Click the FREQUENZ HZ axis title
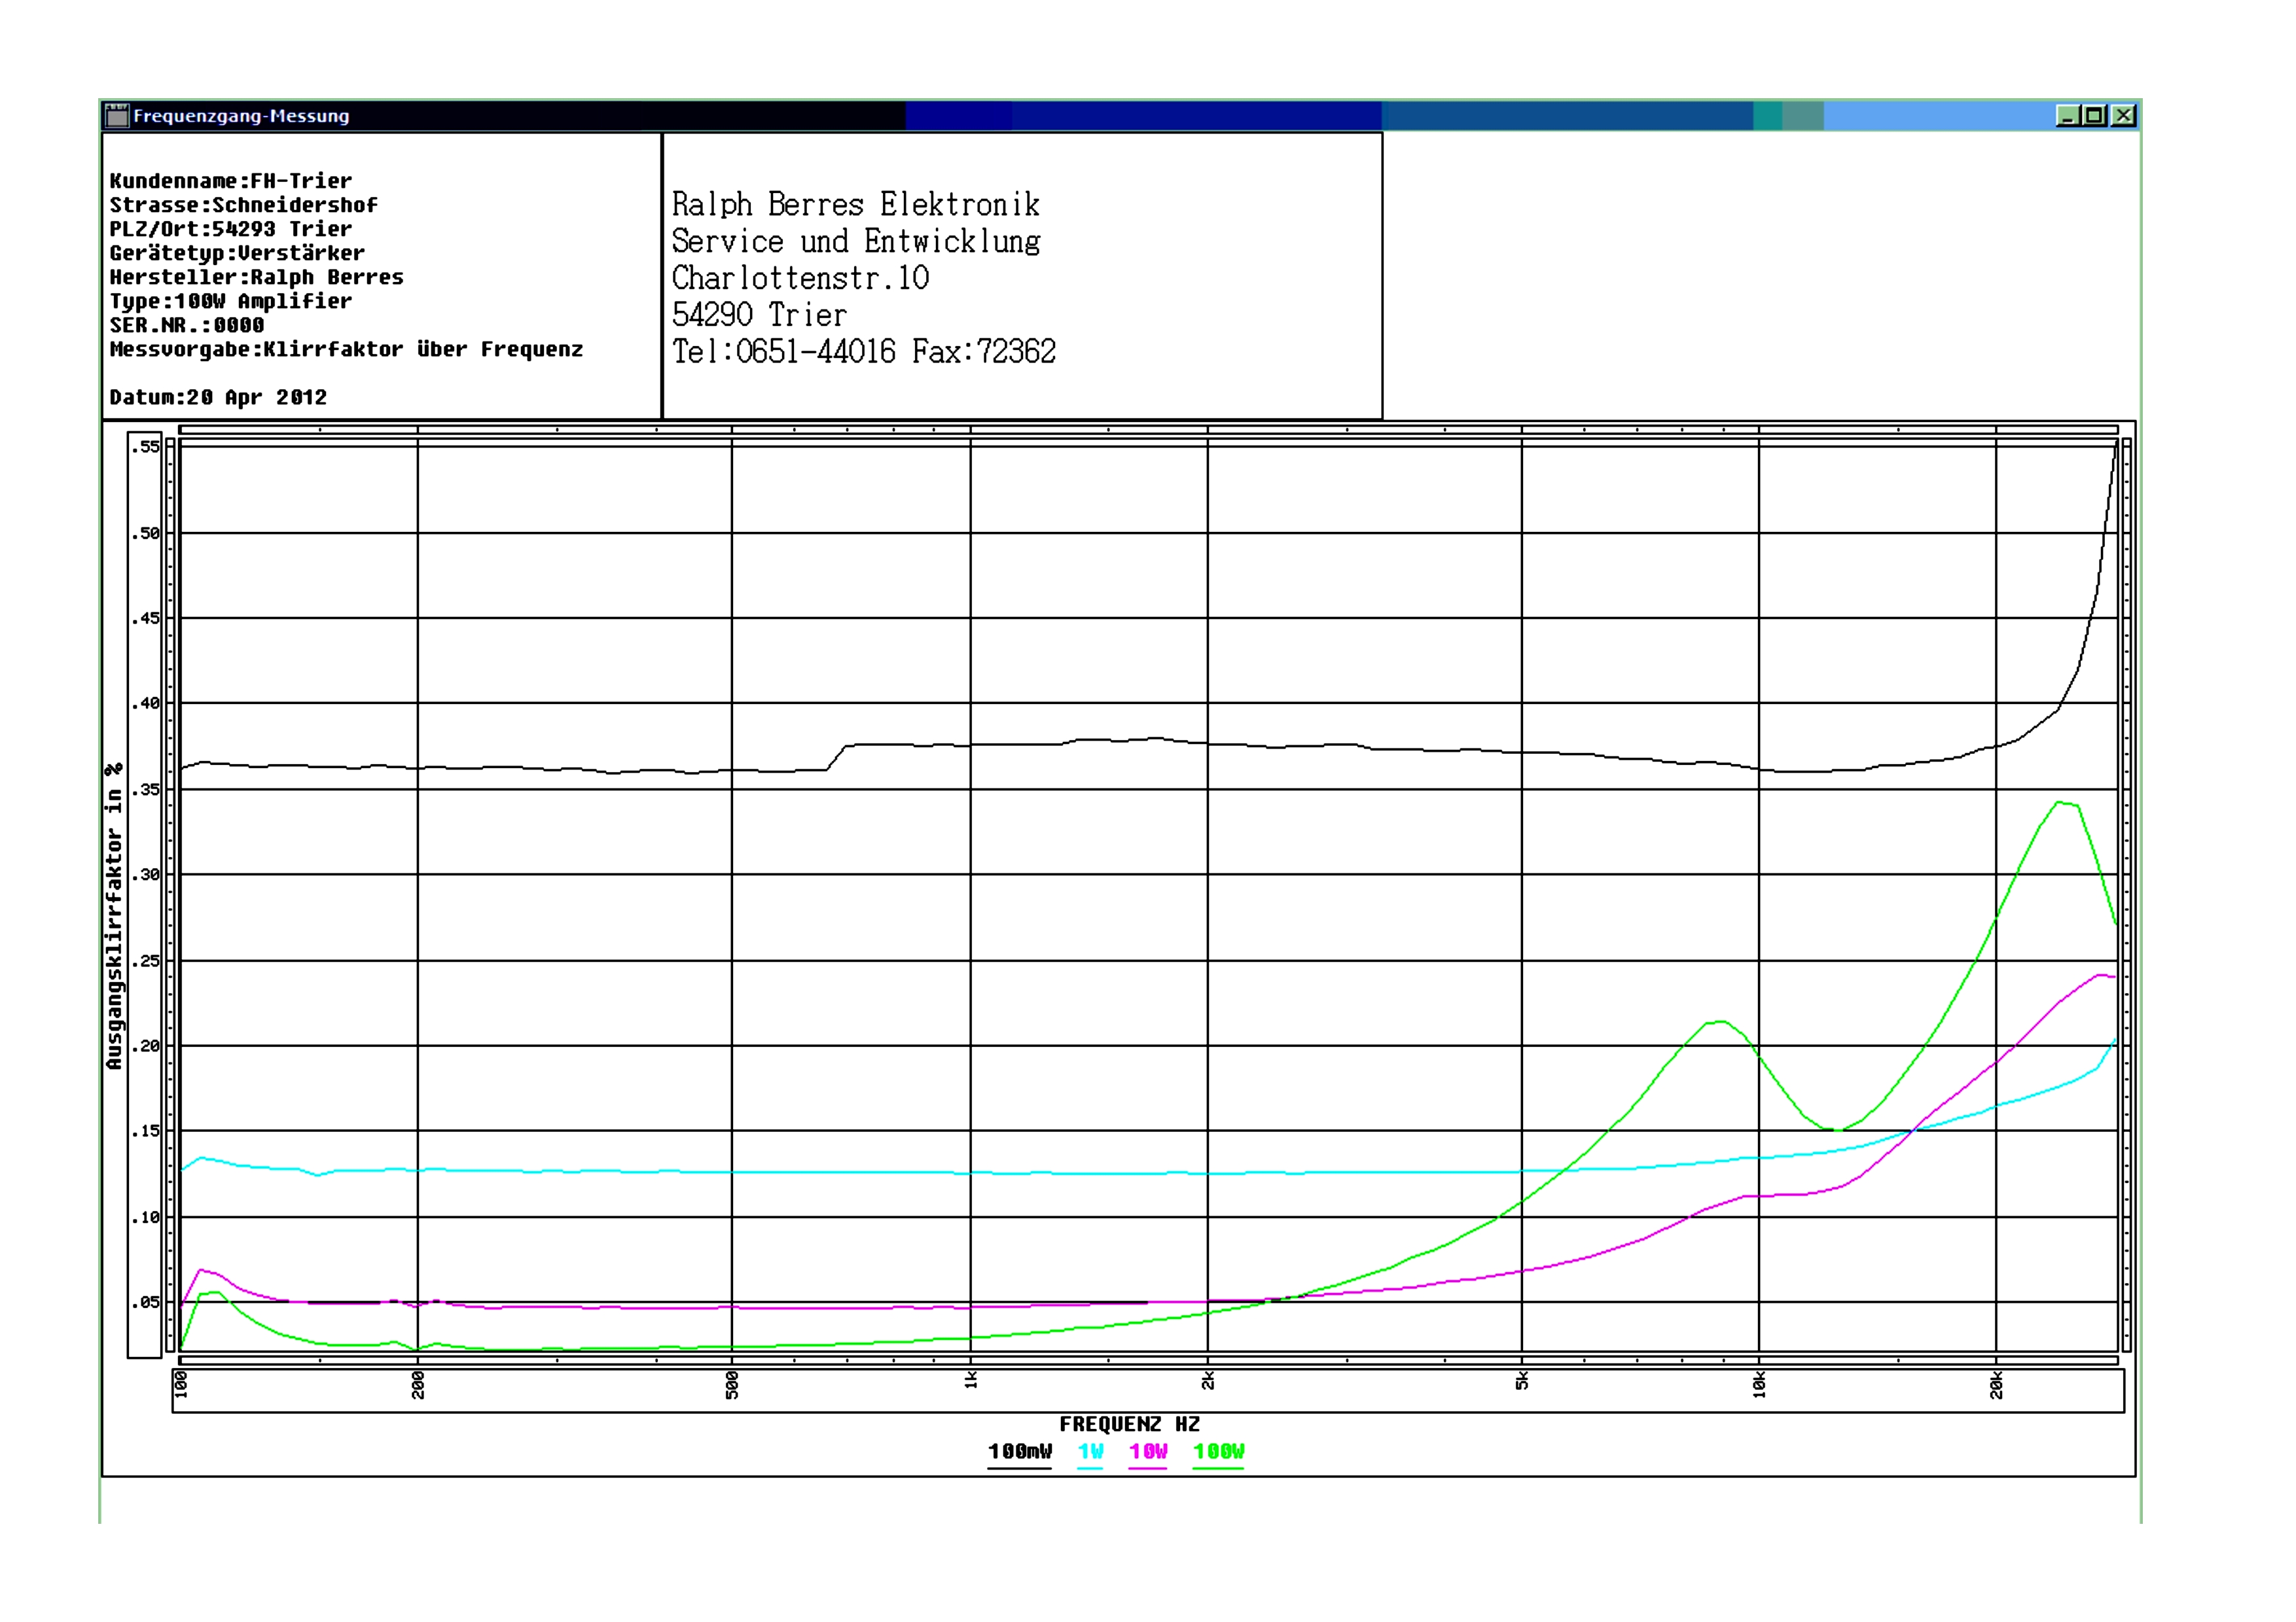Viewport: 2296px width, 1622px height. point(1129,1424)
